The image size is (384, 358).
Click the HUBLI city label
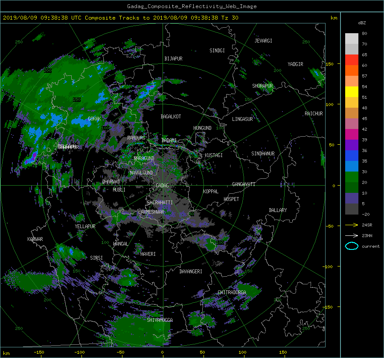[119, 190]
